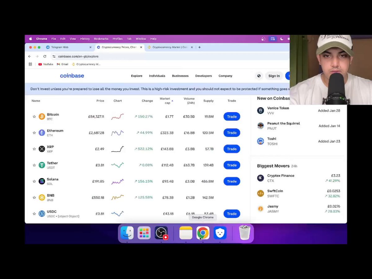Toggle the USDC watchlist star
Image resolution: width=372 pixels, height=279 pixels.
pos(34,214)
